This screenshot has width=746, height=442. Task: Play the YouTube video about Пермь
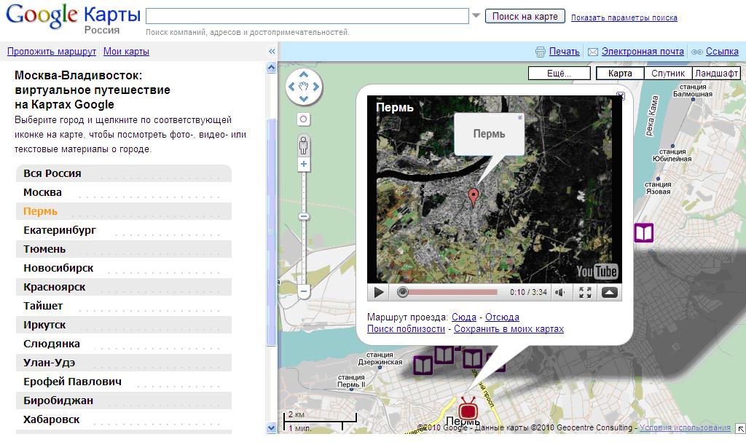pyautogui.click(x=379, y=293)
